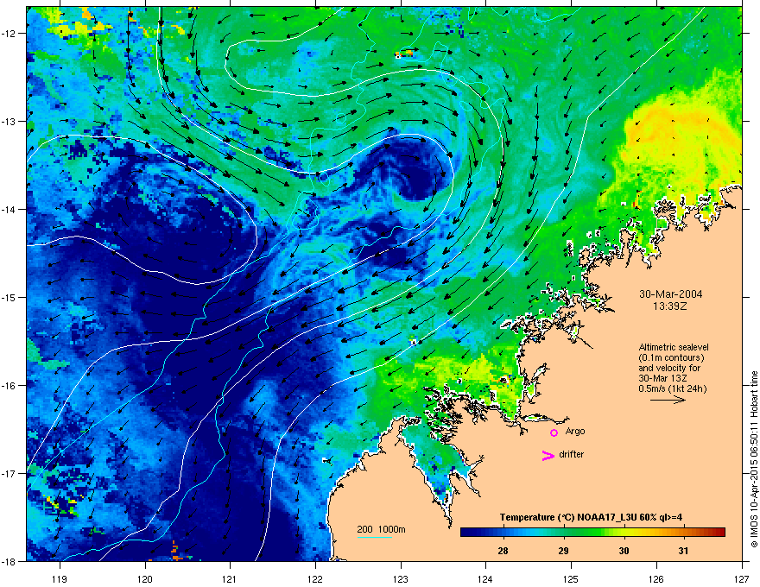Image resolution: width=760 pixels, height=587 pixels.
Task: Click the longitude label '127'
Action: [x=742, y=578]
